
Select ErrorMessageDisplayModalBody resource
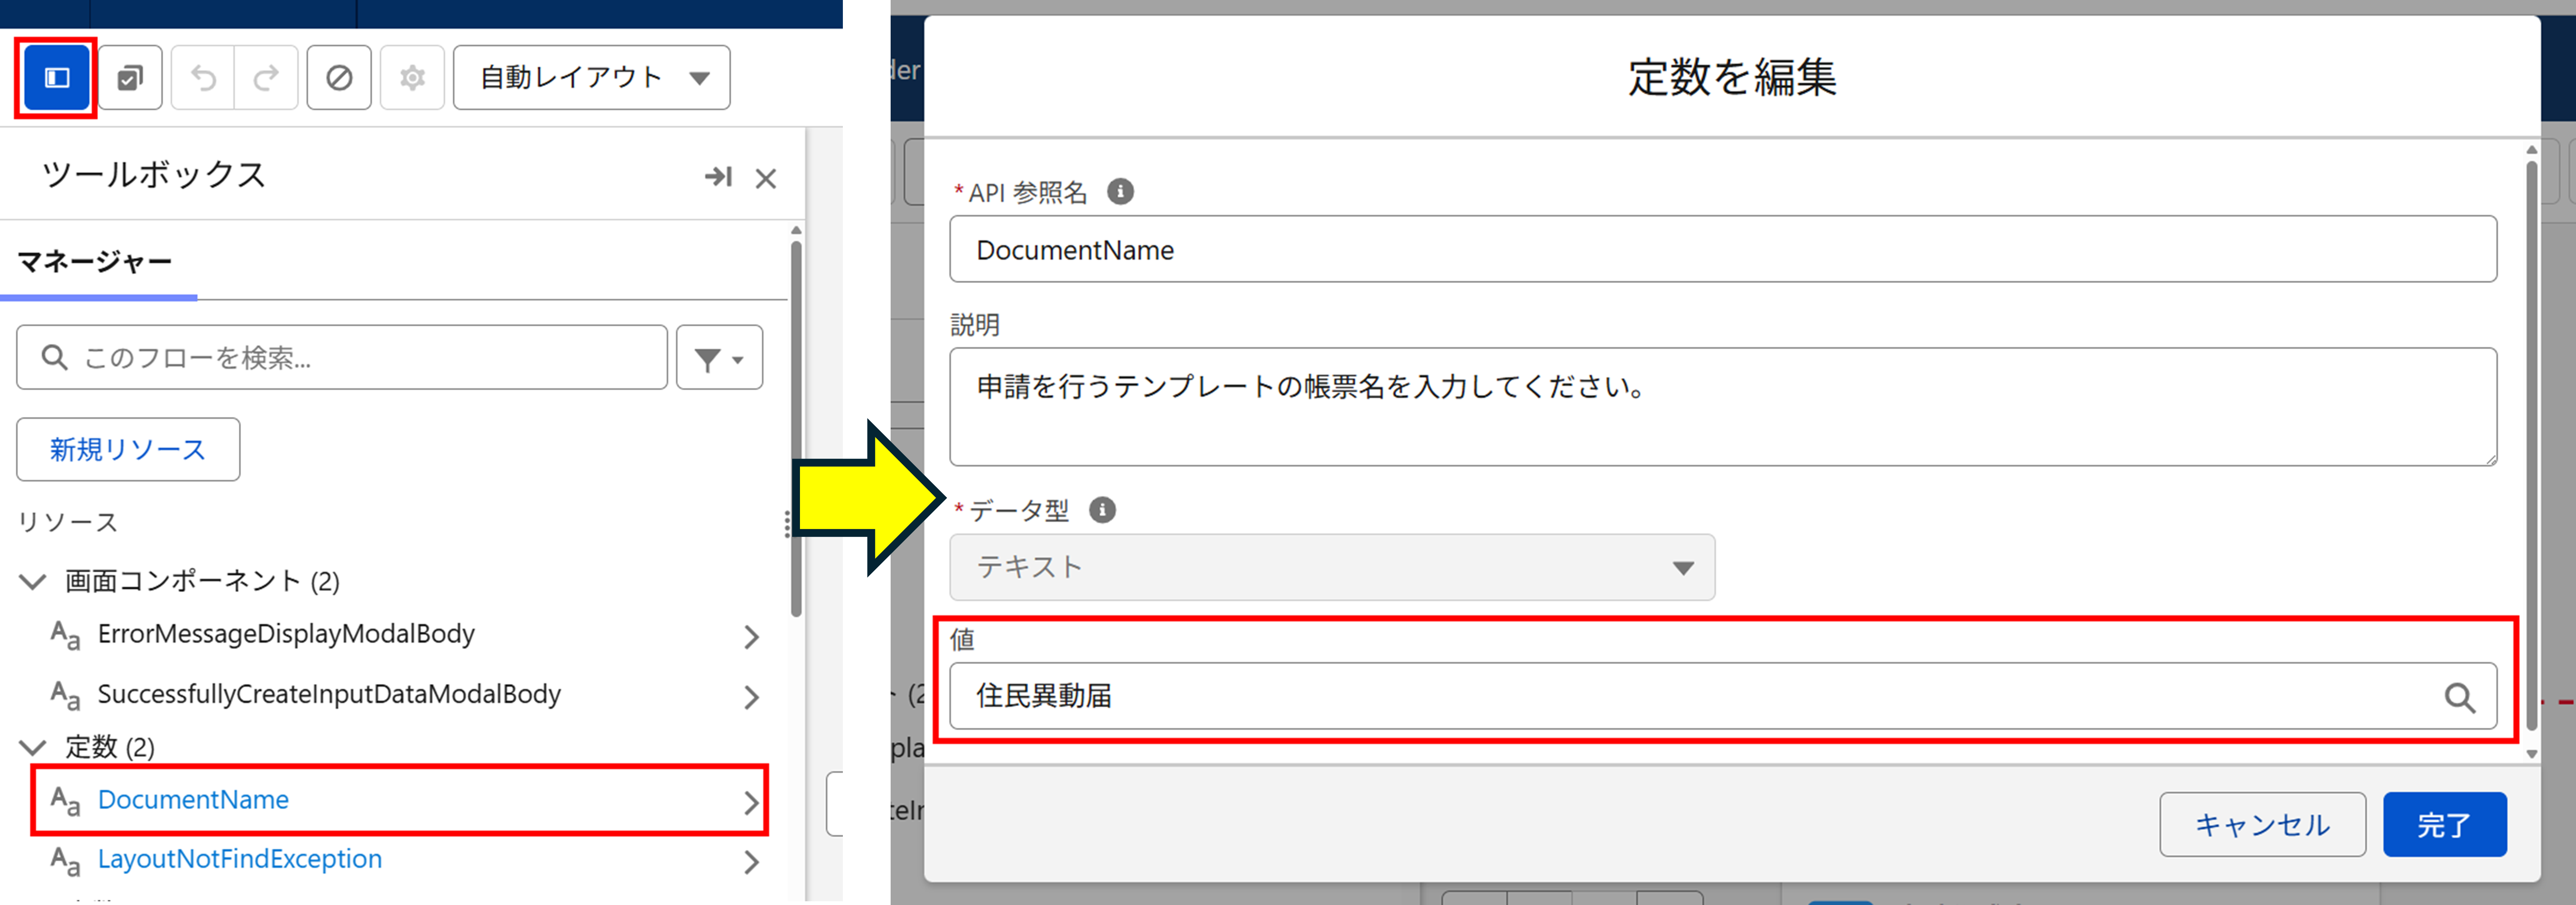[286, 634]
